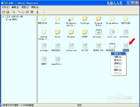Select the Windows folder
Screen dimensions: 140x107
(71, 32)
